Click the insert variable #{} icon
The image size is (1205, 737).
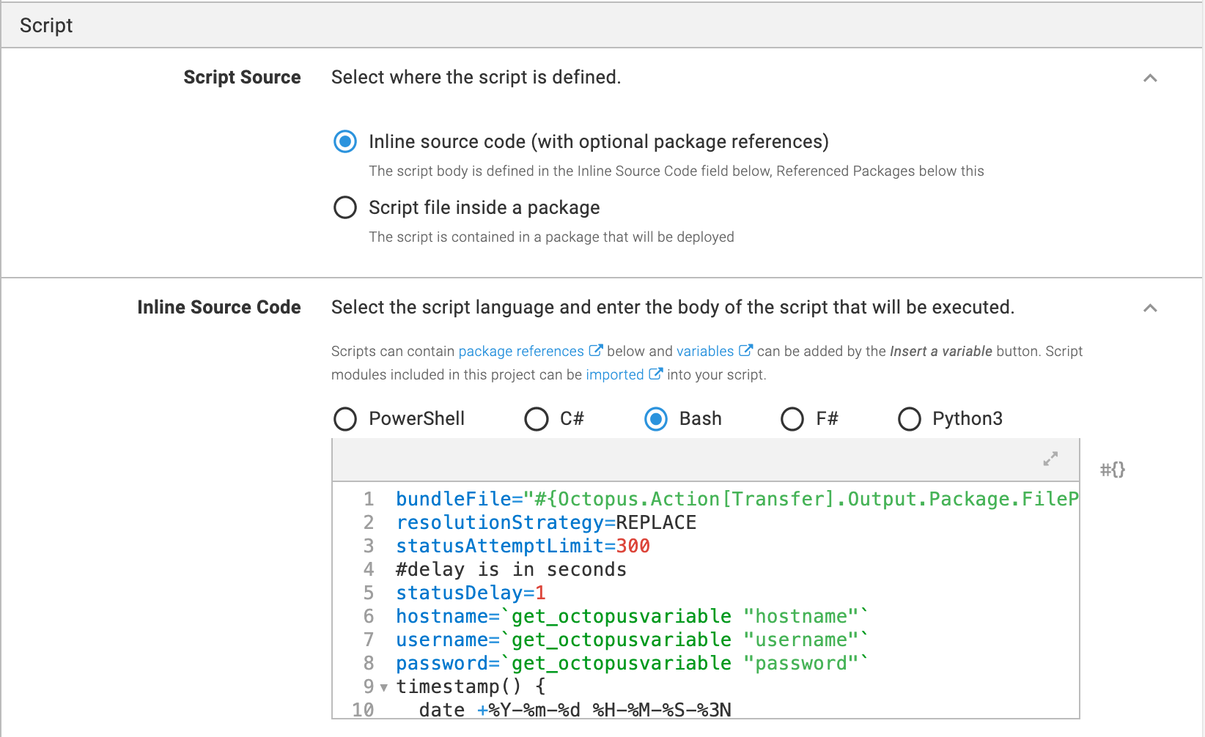pos(1112,470)
